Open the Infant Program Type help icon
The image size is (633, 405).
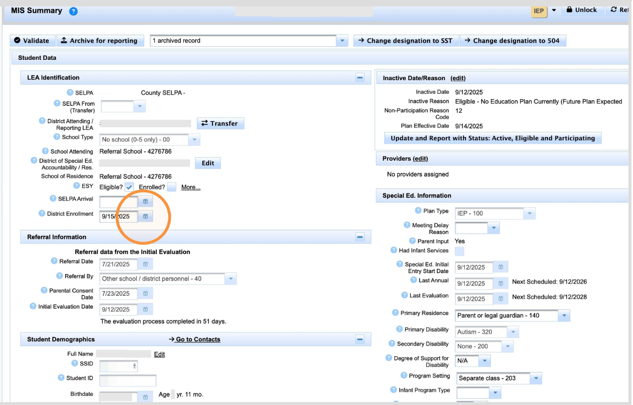click(x=394, y=390)
